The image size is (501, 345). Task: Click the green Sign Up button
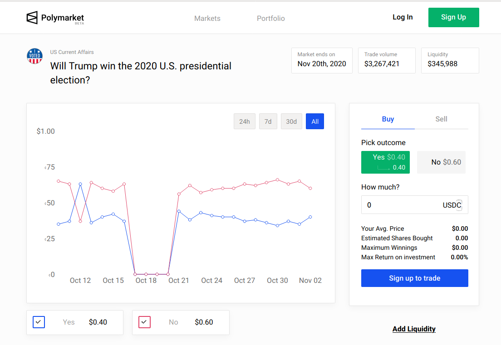453,17
